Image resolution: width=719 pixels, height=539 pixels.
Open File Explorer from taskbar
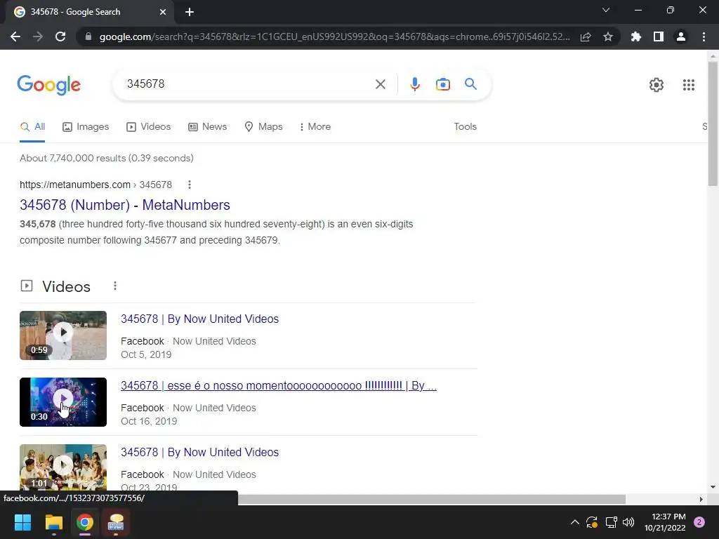coord(53,522)
